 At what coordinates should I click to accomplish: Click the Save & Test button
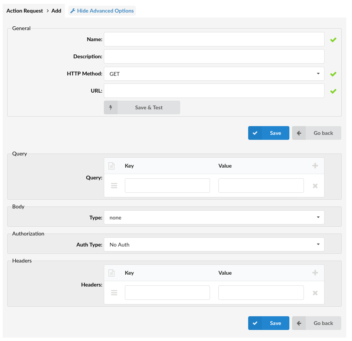click(142, 107)
